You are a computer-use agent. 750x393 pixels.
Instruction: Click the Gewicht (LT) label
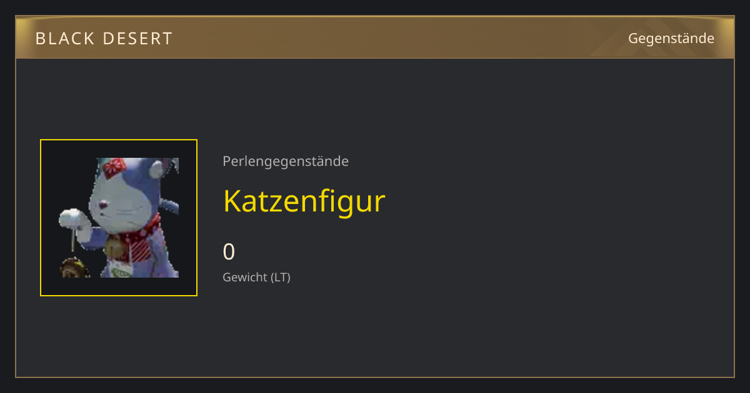256,277
